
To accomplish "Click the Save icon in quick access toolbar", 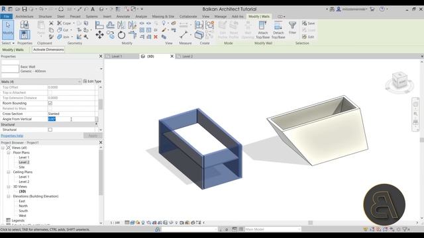I will tap(25, 9).
